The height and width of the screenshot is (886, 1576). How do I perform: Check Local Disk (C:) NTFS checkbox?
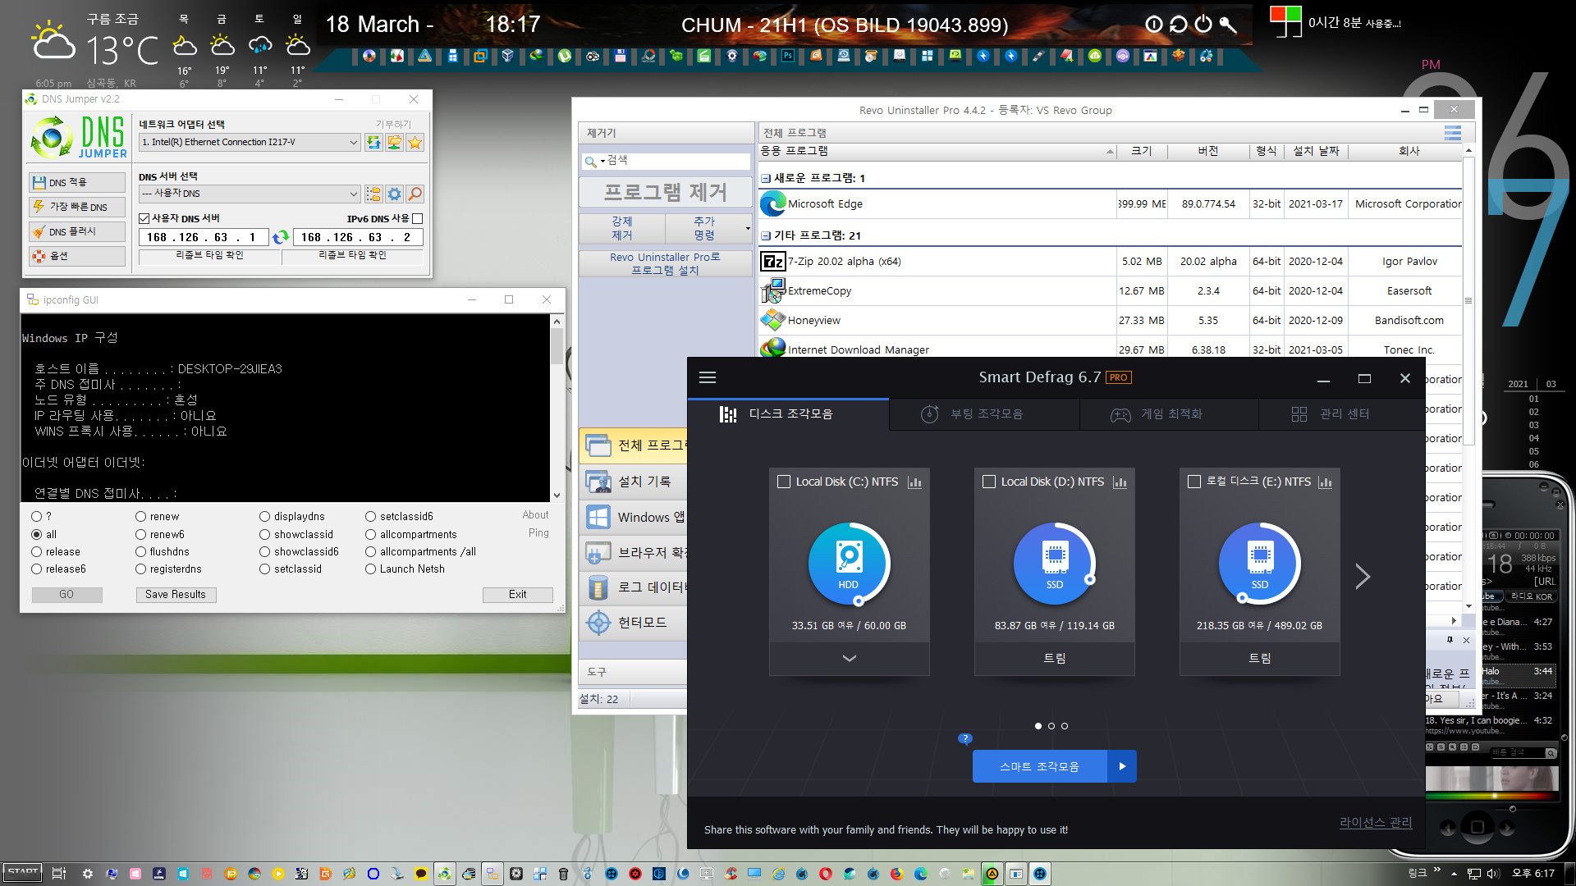(784, 482)
